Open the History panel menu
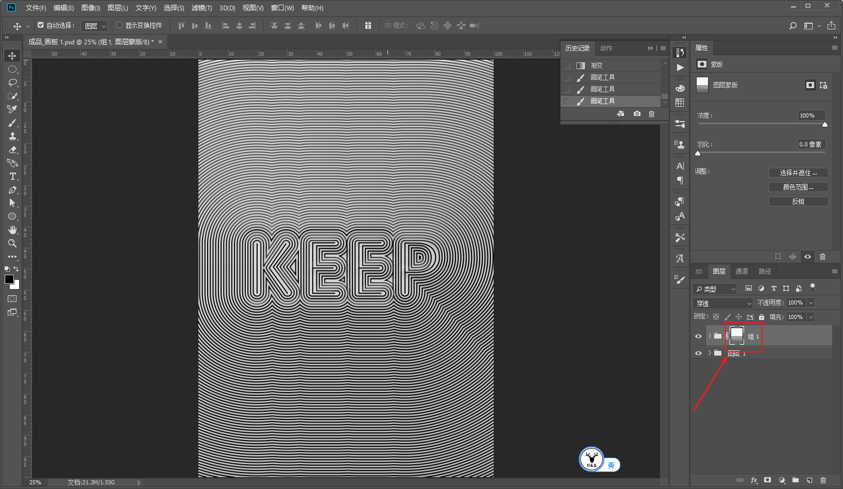Screen dimensions: 843x489 (x=663, y=48)
